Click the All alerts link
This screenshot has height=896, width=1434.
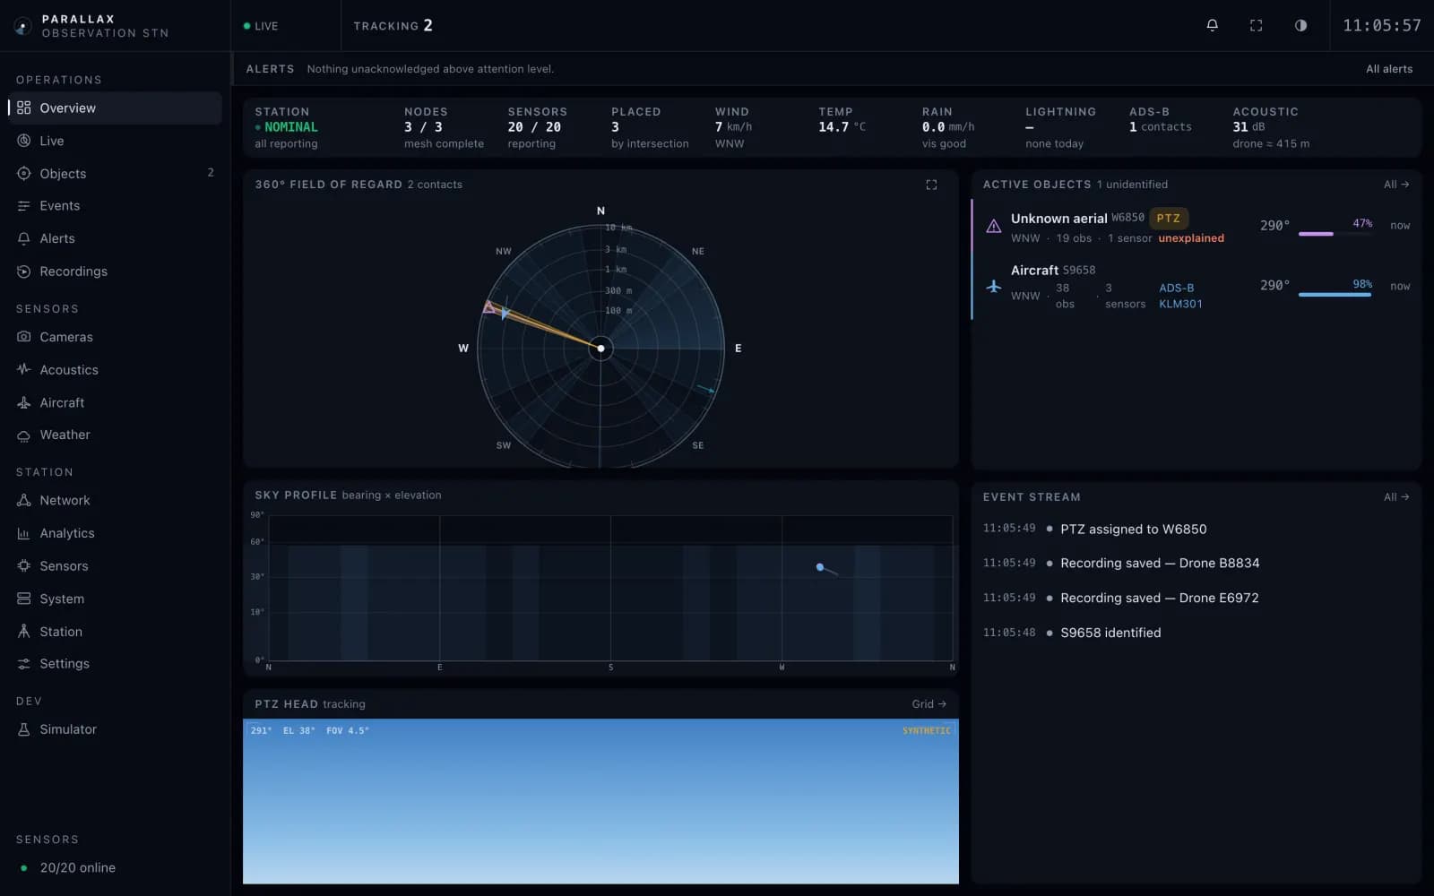pos(1388,69)
